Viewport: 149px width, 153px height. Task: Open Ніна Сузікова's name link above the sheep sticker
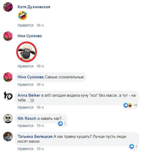coord(30,36)
